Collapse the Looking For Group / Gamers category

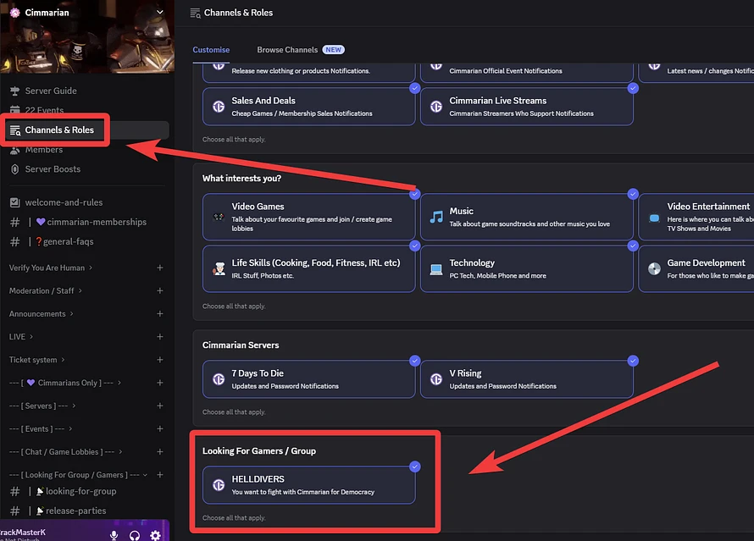pyautogui.click(x=78, y=475)
